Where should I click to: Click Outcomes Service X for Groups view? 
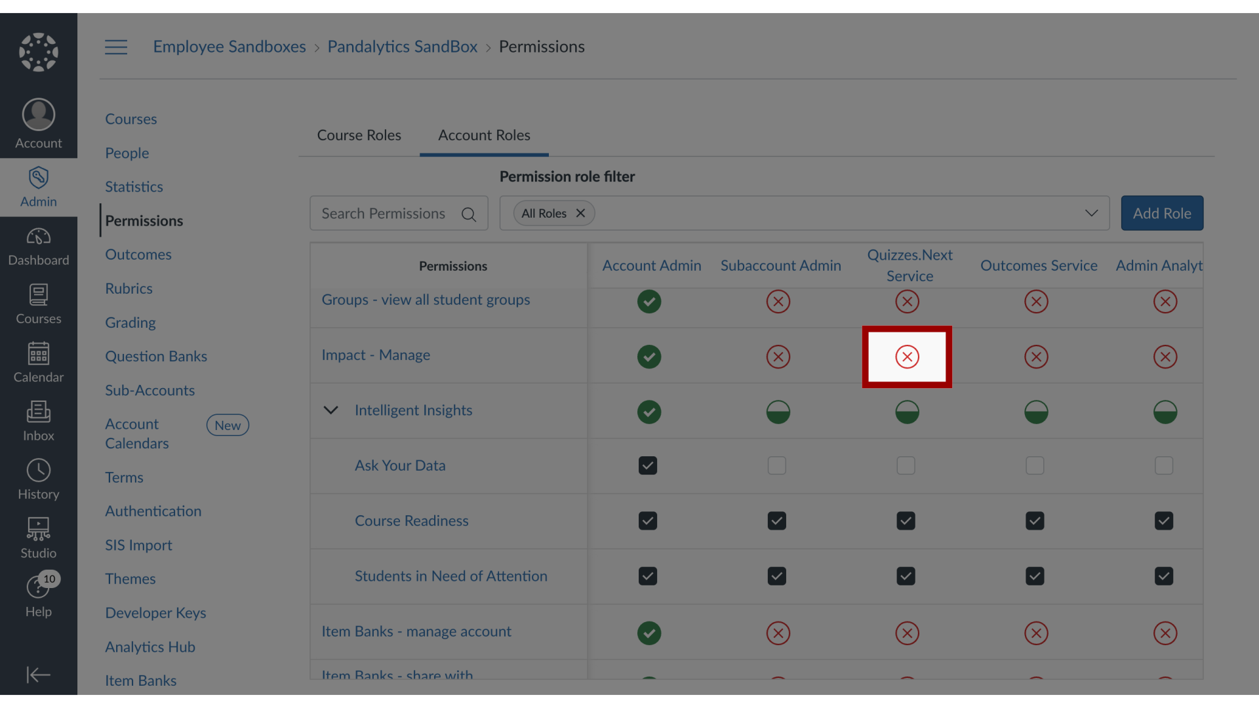click(x=1037, y=302)
